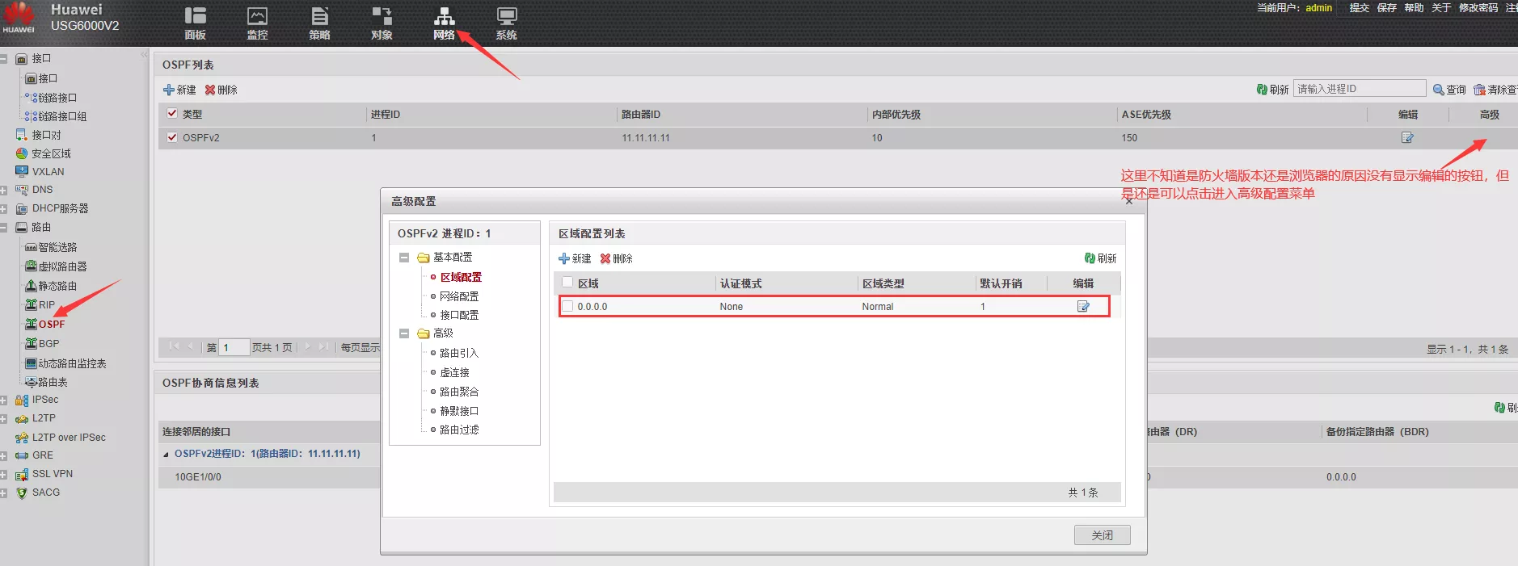Open the 监控 (Monitor) top navigation icon
Screen dimensions: 1518x566
(x=257, y=23)
